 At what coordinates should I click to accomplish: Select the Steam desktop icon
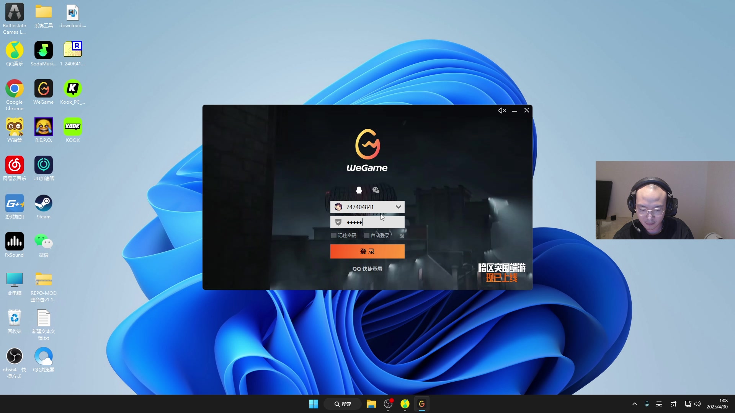[44, 207]
